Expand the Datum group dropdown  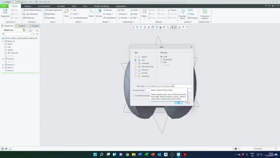tap(79, 22)
